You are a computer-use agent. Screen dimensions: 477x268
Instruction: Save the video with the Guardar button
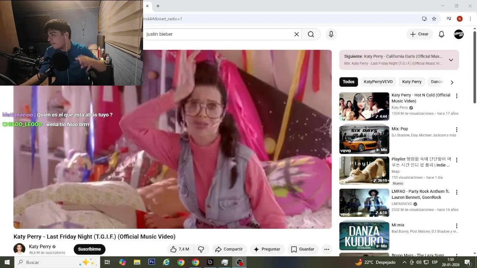point(303,249)
